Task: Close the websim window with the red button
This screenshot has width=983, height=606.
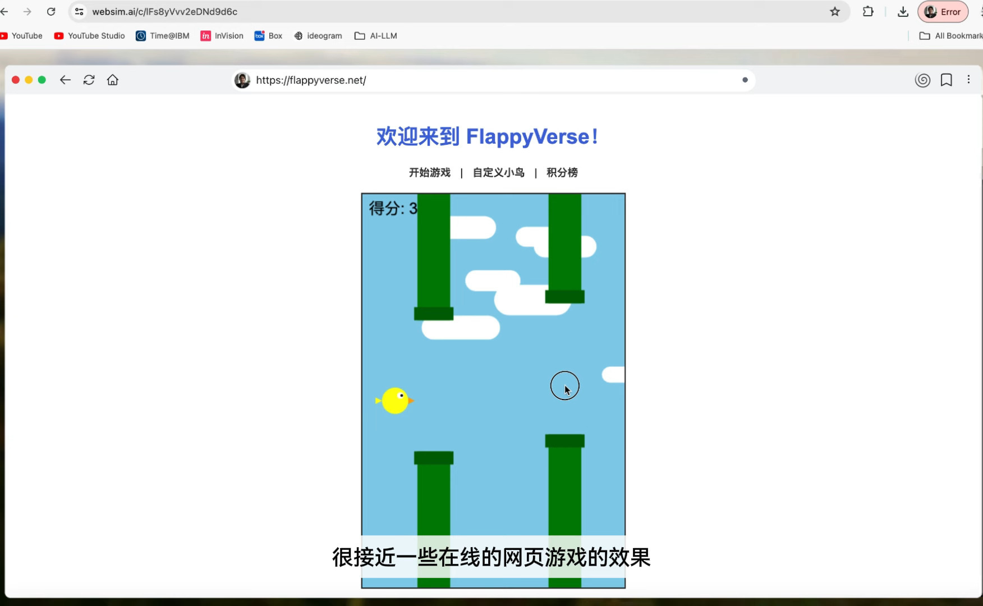Action: pos(16,80)
